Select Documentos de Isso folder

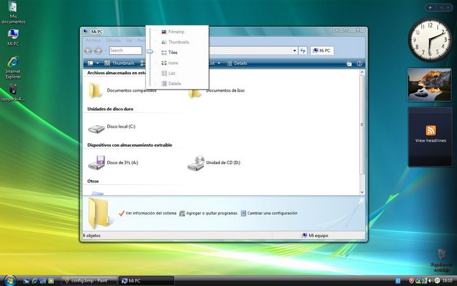(216, 91)
